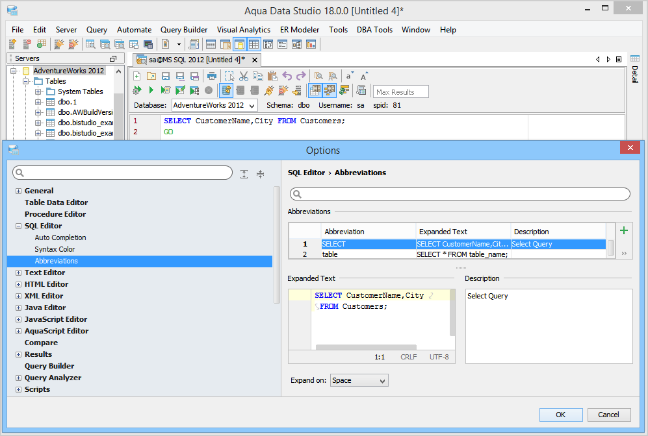648x436 pixels.
Task: Click the tab list button at the right of the tab bar
Action: point(619,60)
